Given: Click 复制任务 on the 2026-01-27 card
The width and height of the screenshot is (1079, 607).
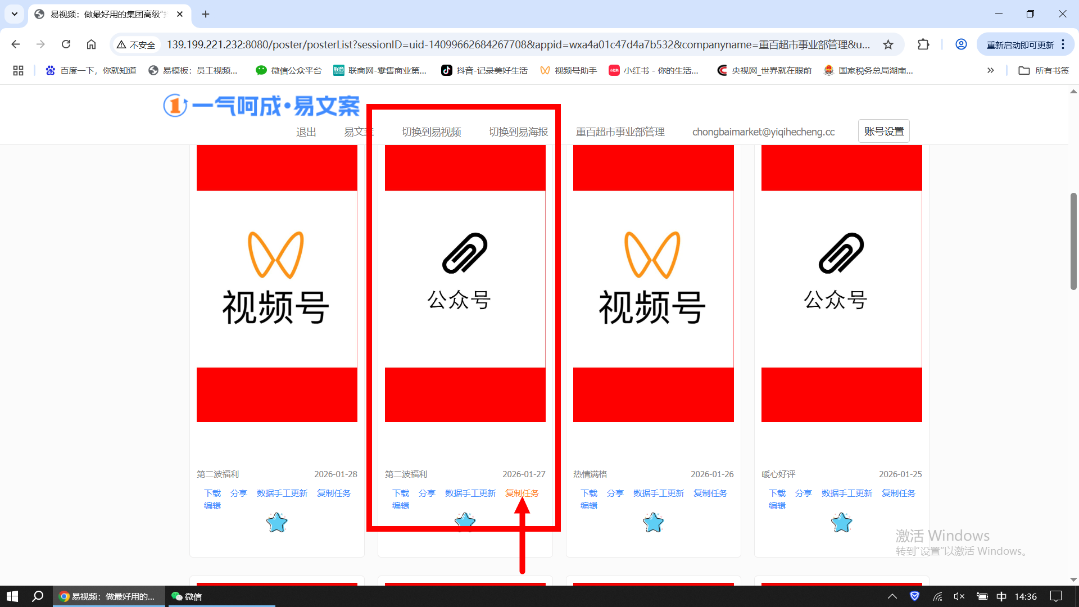Looking at the screenshot, I should [x=522, y=493].
